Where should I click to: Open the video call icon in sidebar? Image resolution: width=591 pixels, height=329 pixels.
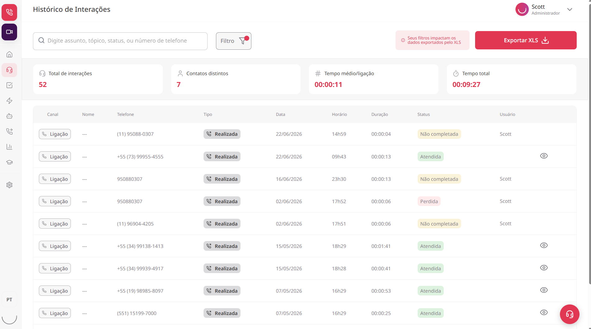[9, 32]
